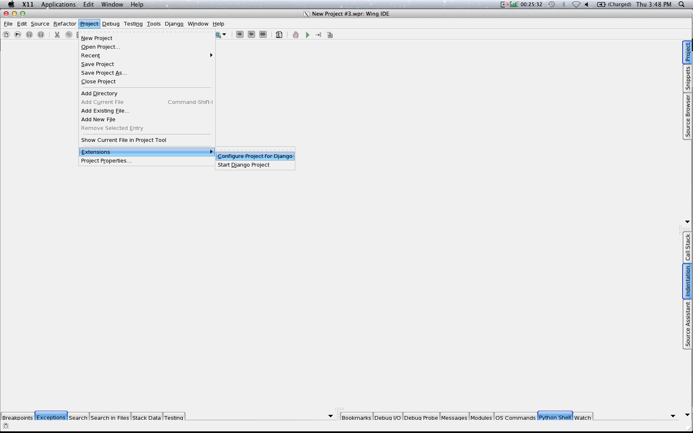Switch to the Python Shell tab

tap(555, 417)
